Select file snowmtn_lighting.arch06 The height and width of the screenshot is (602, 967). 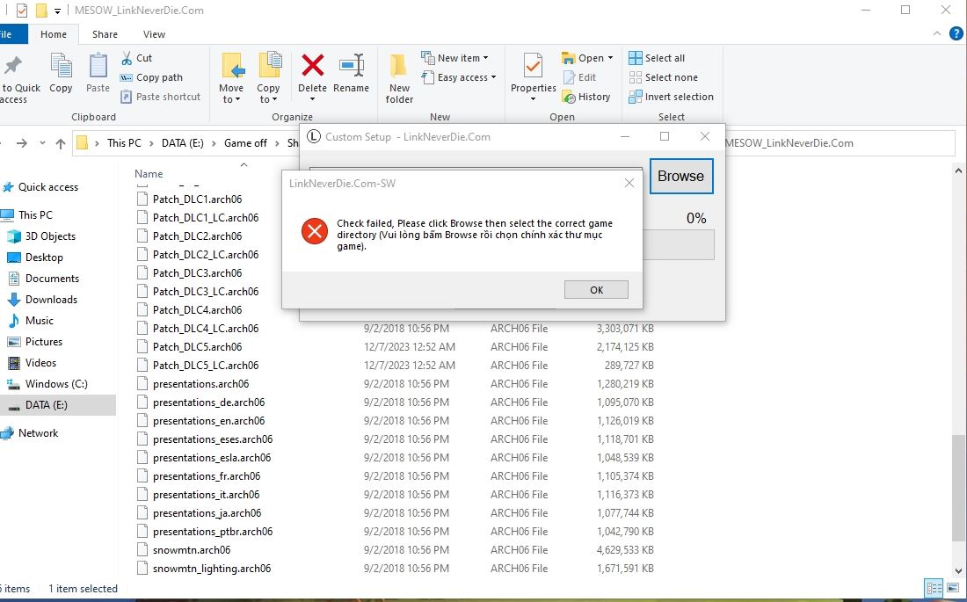click(x=212, y=568)
